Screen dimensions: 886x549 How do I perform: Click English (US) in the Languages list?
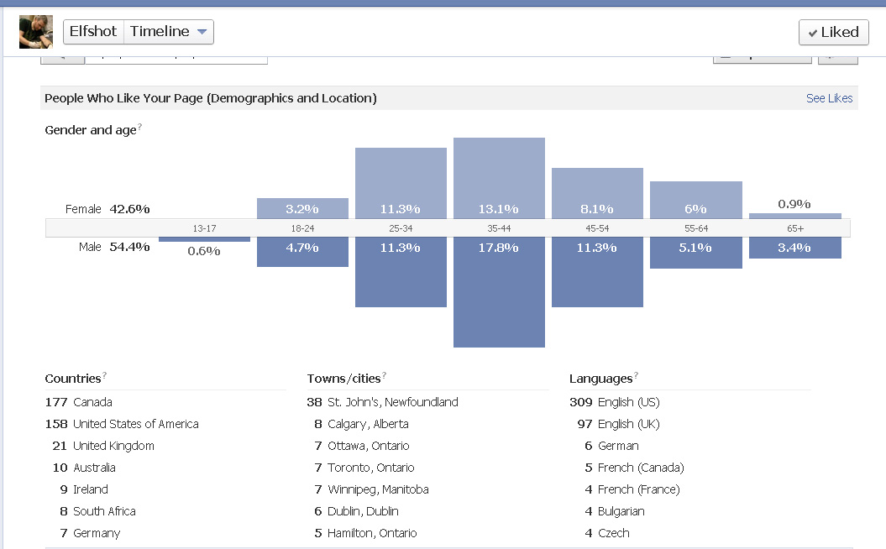point(628,402)
